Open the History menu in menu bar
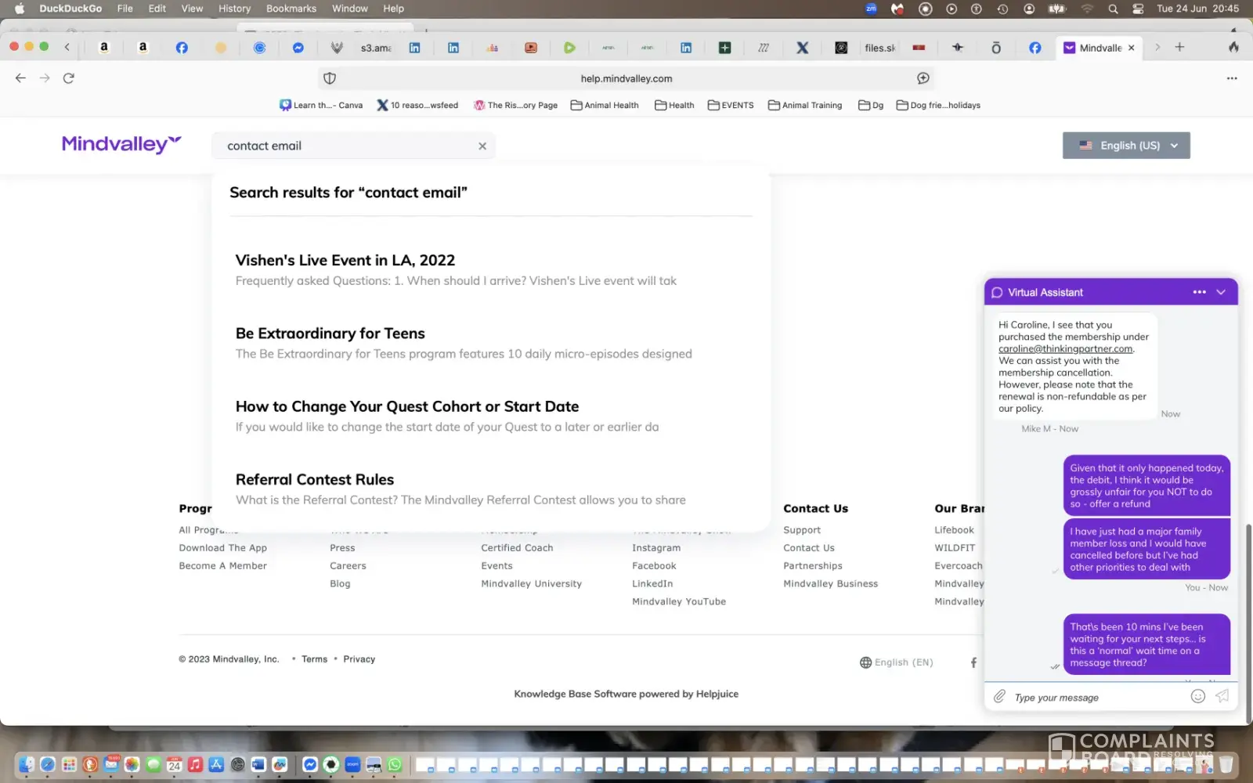 tap(234, 9)
